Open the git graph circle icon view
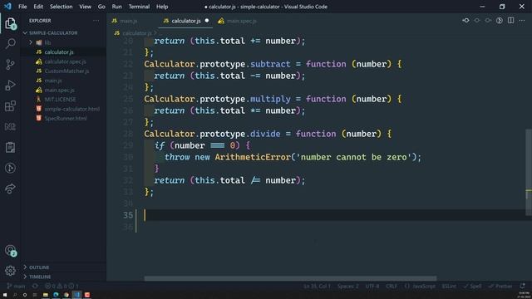532x299 pixels. pos(10,168)
